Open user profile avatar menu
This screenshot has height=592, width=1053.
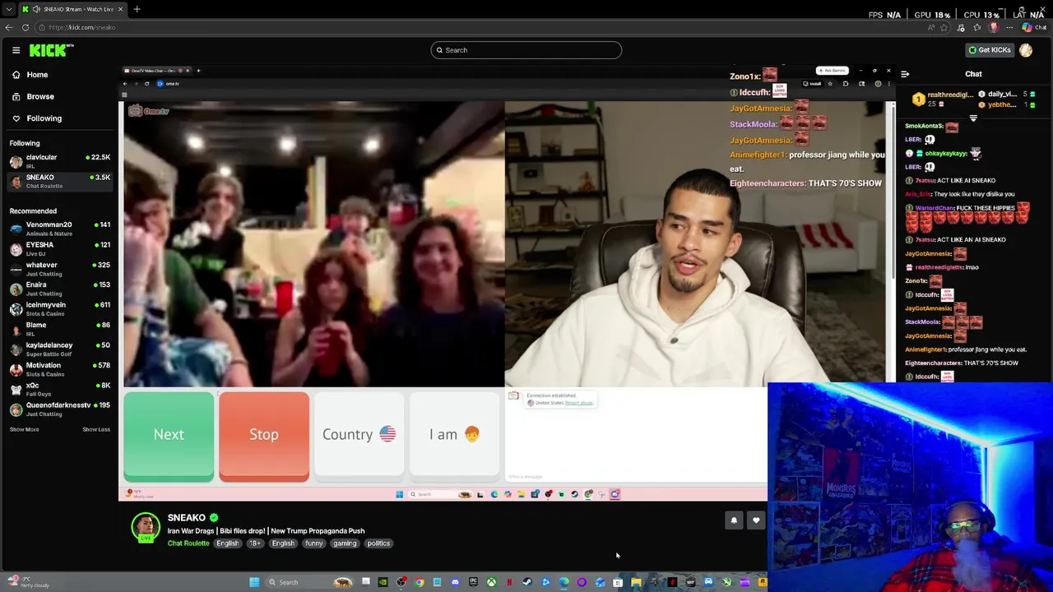pos(1026,50)
